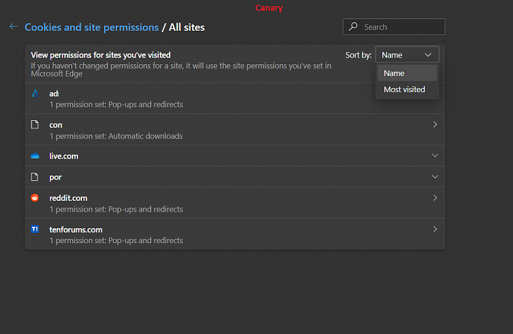Screen dimensions: 513x334
Task: Click the tenforums T! icon
Action: (x=35, y=229)
